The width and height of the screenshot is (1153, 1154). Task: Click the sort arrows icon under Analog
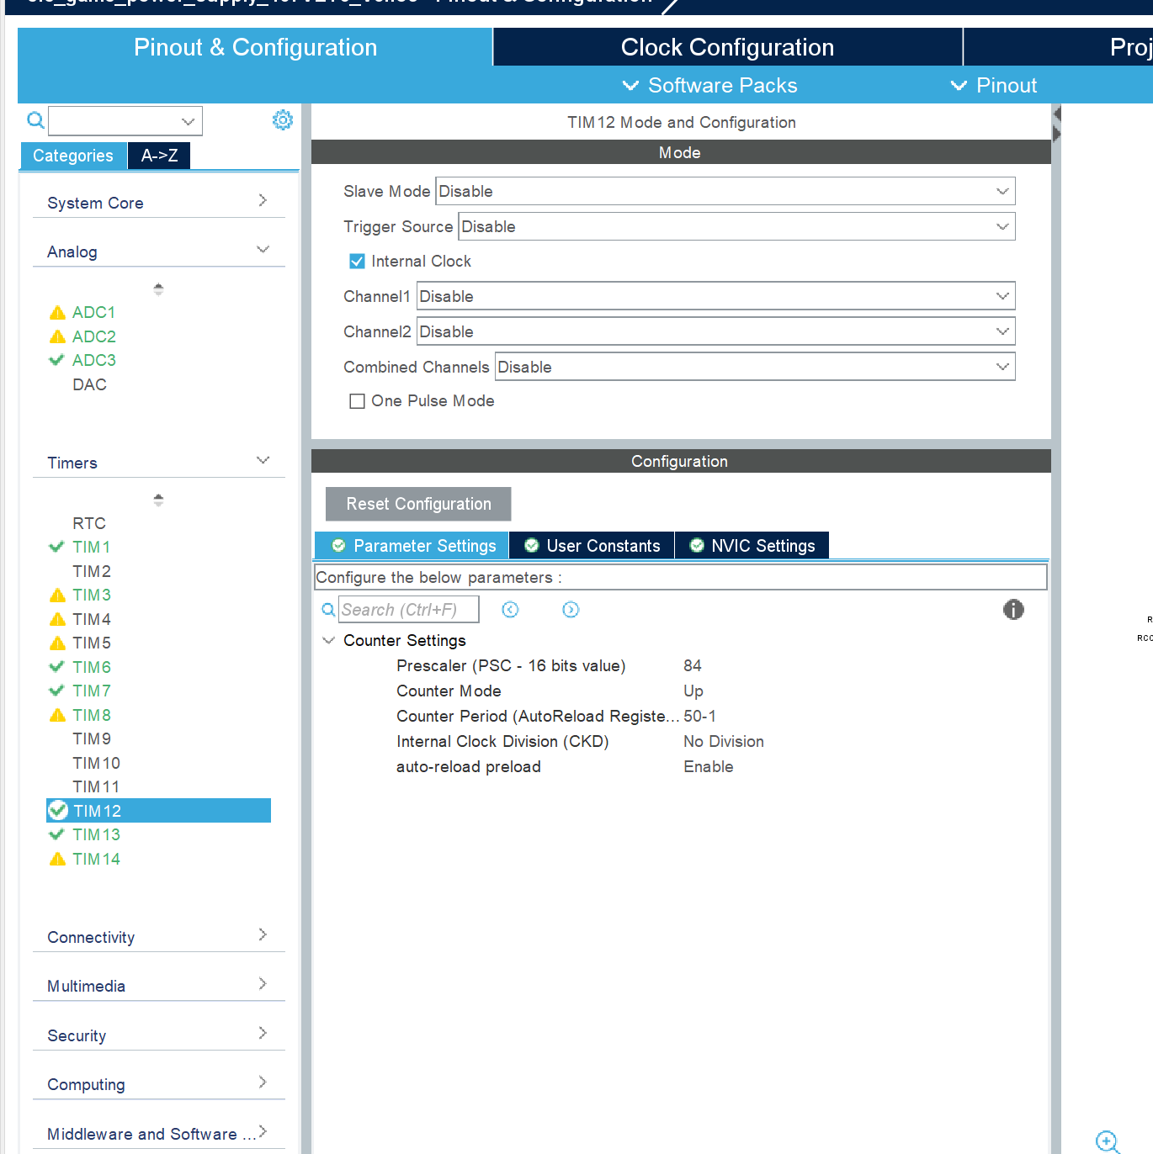(158, 289)
